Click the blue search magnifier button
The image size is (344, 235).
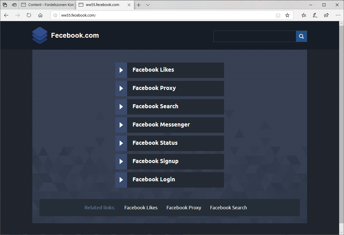(301, 36)
